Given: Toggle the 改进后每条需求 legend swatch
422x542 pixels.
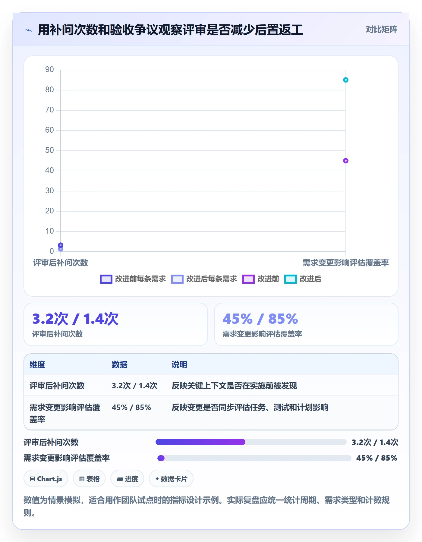Looking at the screenshot, I should coord(177,279).
